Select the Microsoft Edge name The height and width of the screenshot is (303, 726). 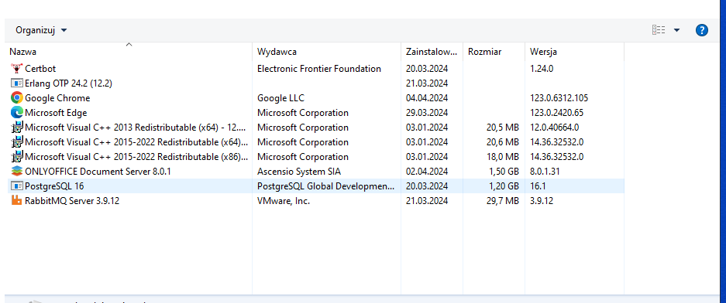56,113
